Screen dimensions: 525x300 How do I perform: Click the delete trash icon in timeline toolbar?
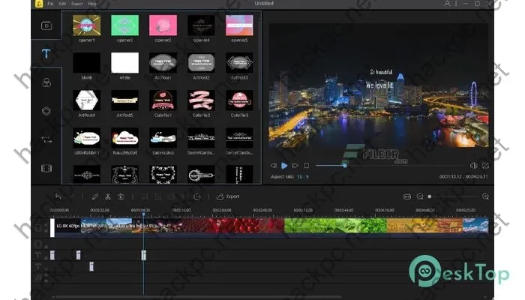pyautogui.click(x=121, y=196)
